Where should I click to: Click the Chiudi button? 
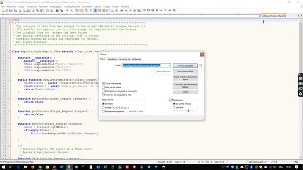pyautogui.click(x=185, y=92)
